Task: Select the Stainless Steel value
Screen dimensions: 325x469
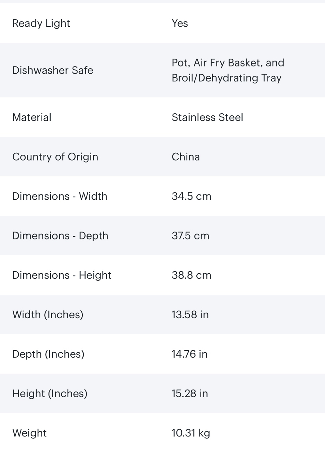Action: click(x=207, y=117)
